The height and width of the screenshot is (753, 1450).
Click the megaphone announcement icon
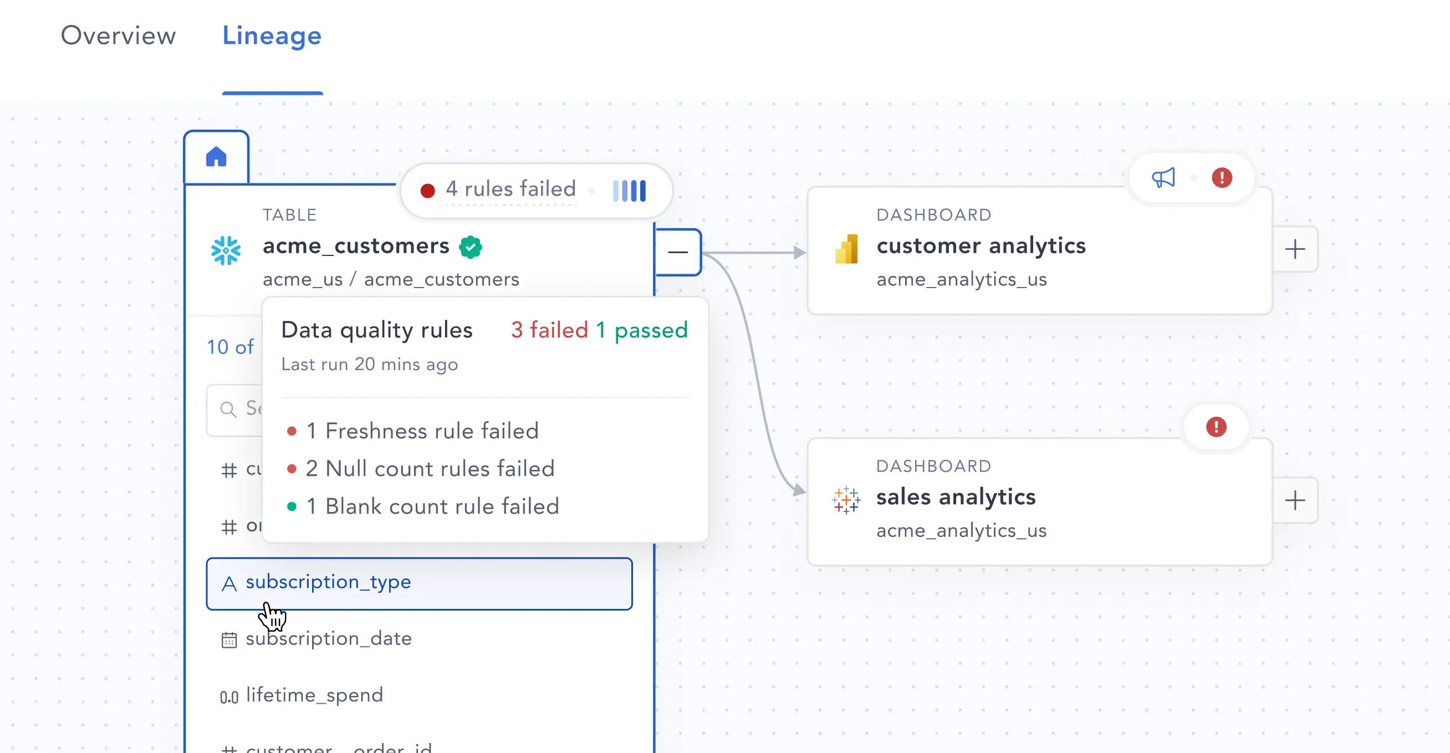(1163, 178)
